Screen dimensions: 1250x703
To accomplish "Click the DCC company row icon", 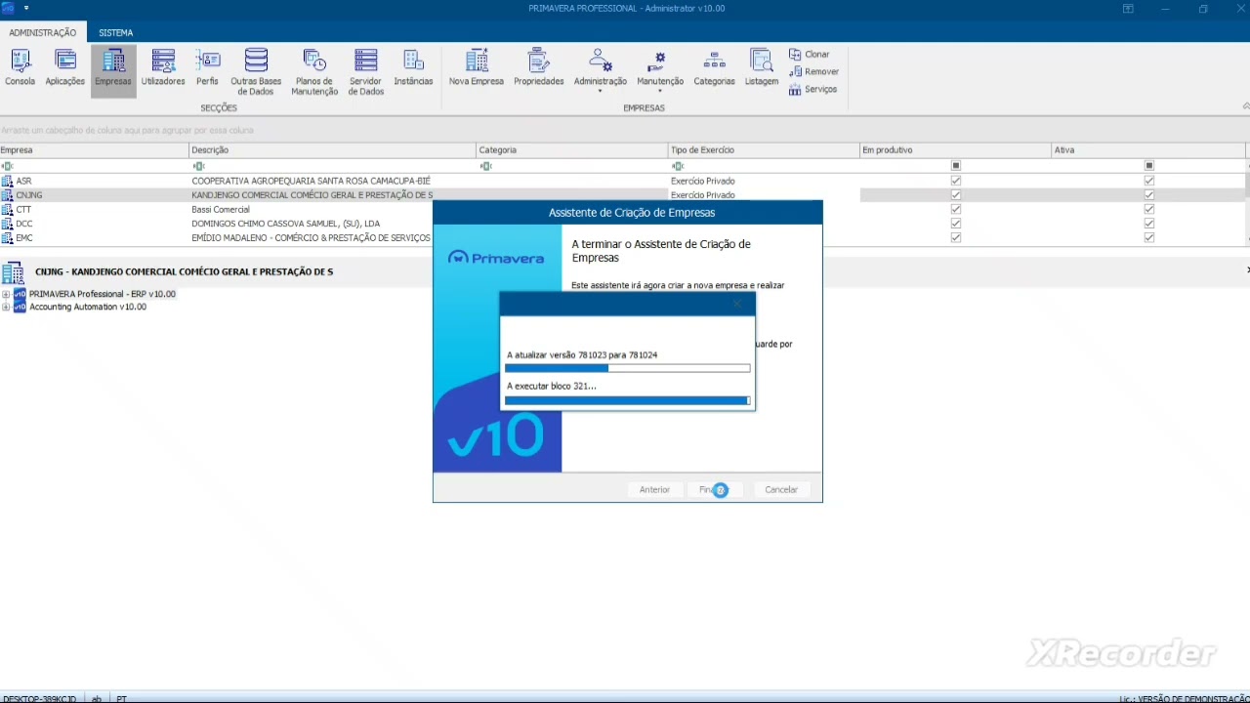I will (7, 224).
